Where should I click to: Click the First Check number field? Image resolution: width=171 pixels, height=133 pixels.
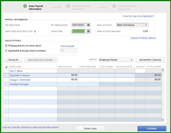click(69, 51)
